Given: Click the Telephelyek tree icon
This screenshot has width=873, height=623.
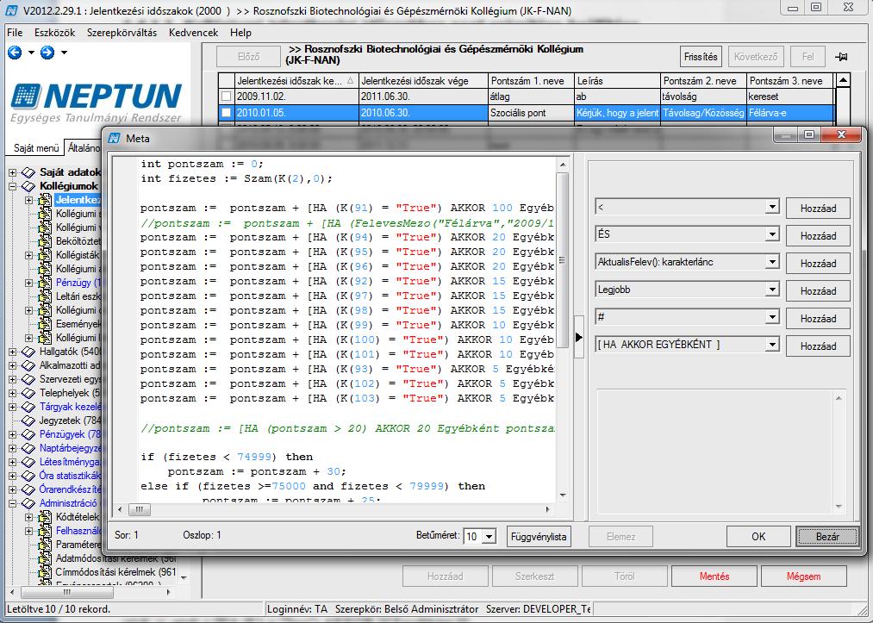Looking at the screenshot, I should (28, 393).
